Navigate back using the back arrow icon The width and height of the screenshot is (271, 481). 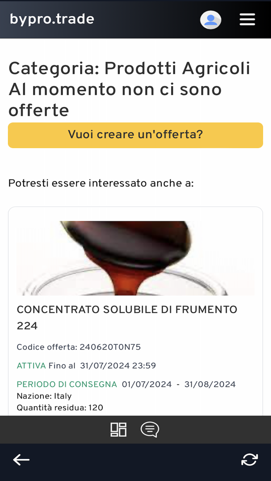pos(21,459)
